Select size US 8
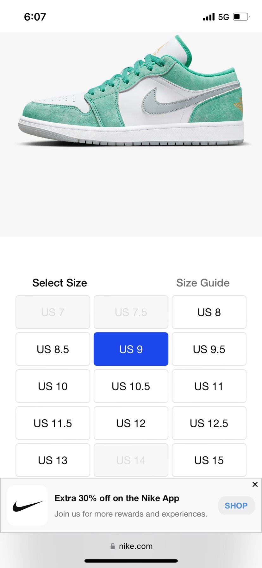Viewport: 262px width, 568px height. [209, 312]
